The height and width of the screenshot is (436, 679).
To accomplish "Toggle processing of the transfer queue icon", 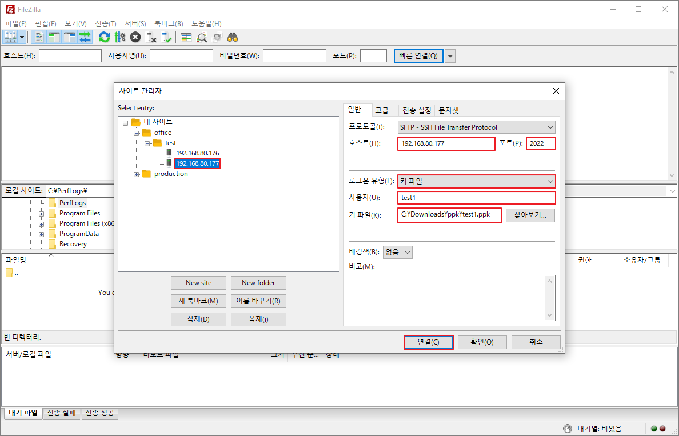I will [x=120, y=37].
